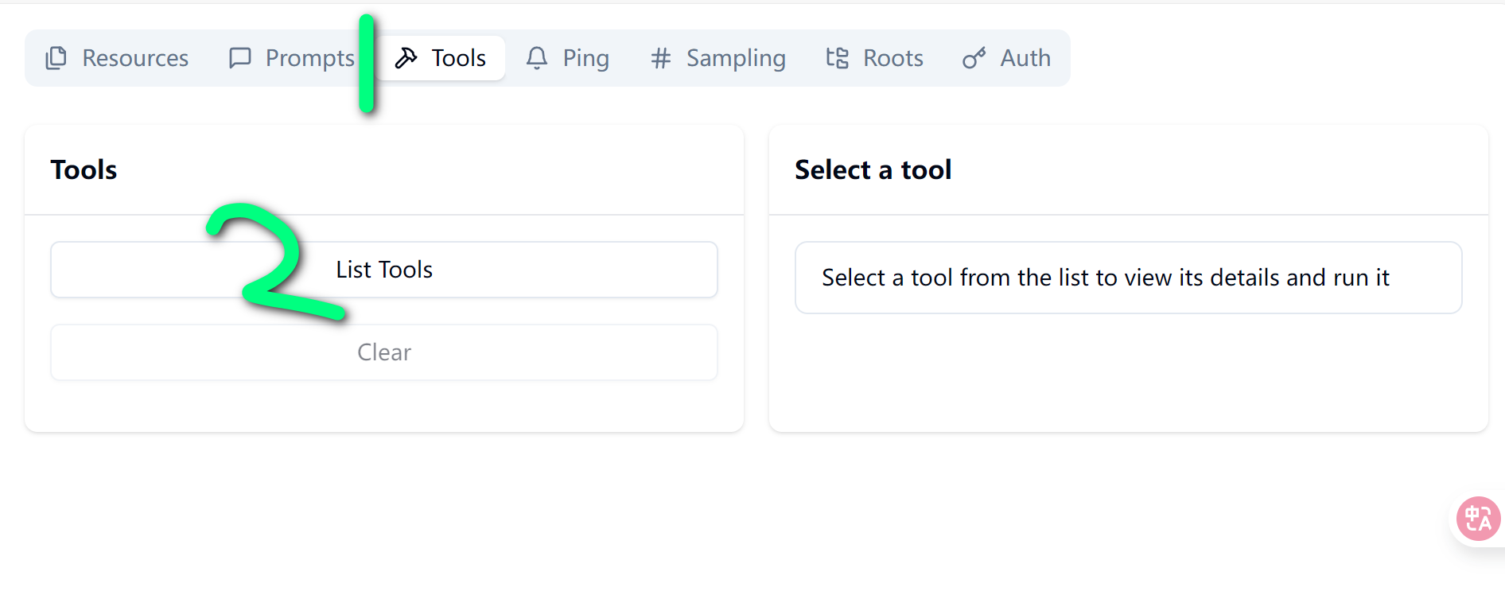Click the Resources files icon
Image resolution: width=1505 pixels, height=595 pixels.
point(56,58)
